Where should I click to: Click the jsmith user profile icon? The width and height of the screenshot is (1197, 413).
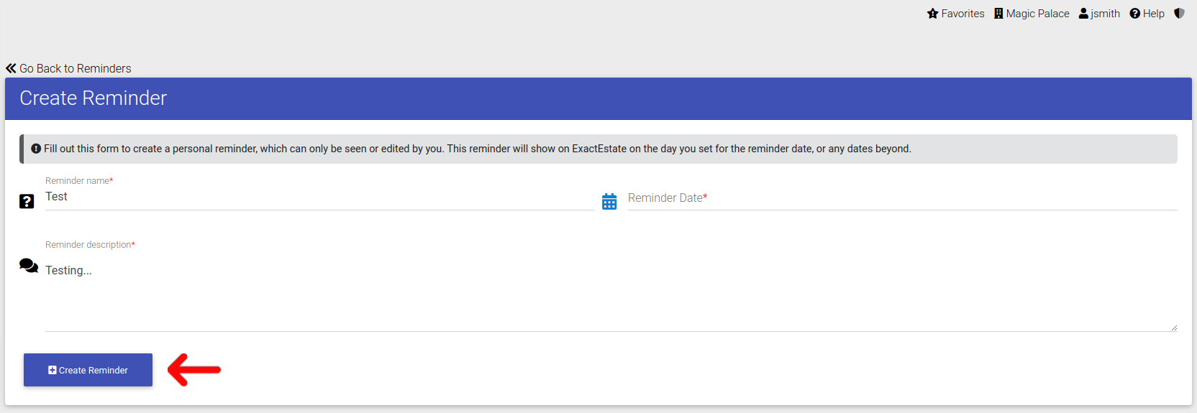[1083, 14]
